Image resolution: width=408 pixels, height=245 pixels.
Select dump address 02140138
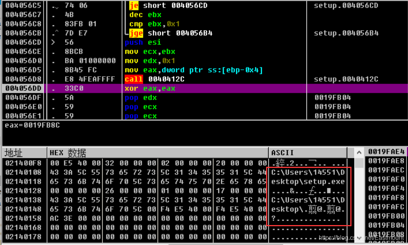(x=23, y=200)
